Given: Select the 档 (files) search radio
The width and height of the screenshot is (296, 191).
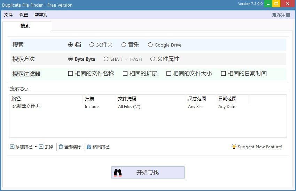Looking at the screenshot, I should (70, 44).
